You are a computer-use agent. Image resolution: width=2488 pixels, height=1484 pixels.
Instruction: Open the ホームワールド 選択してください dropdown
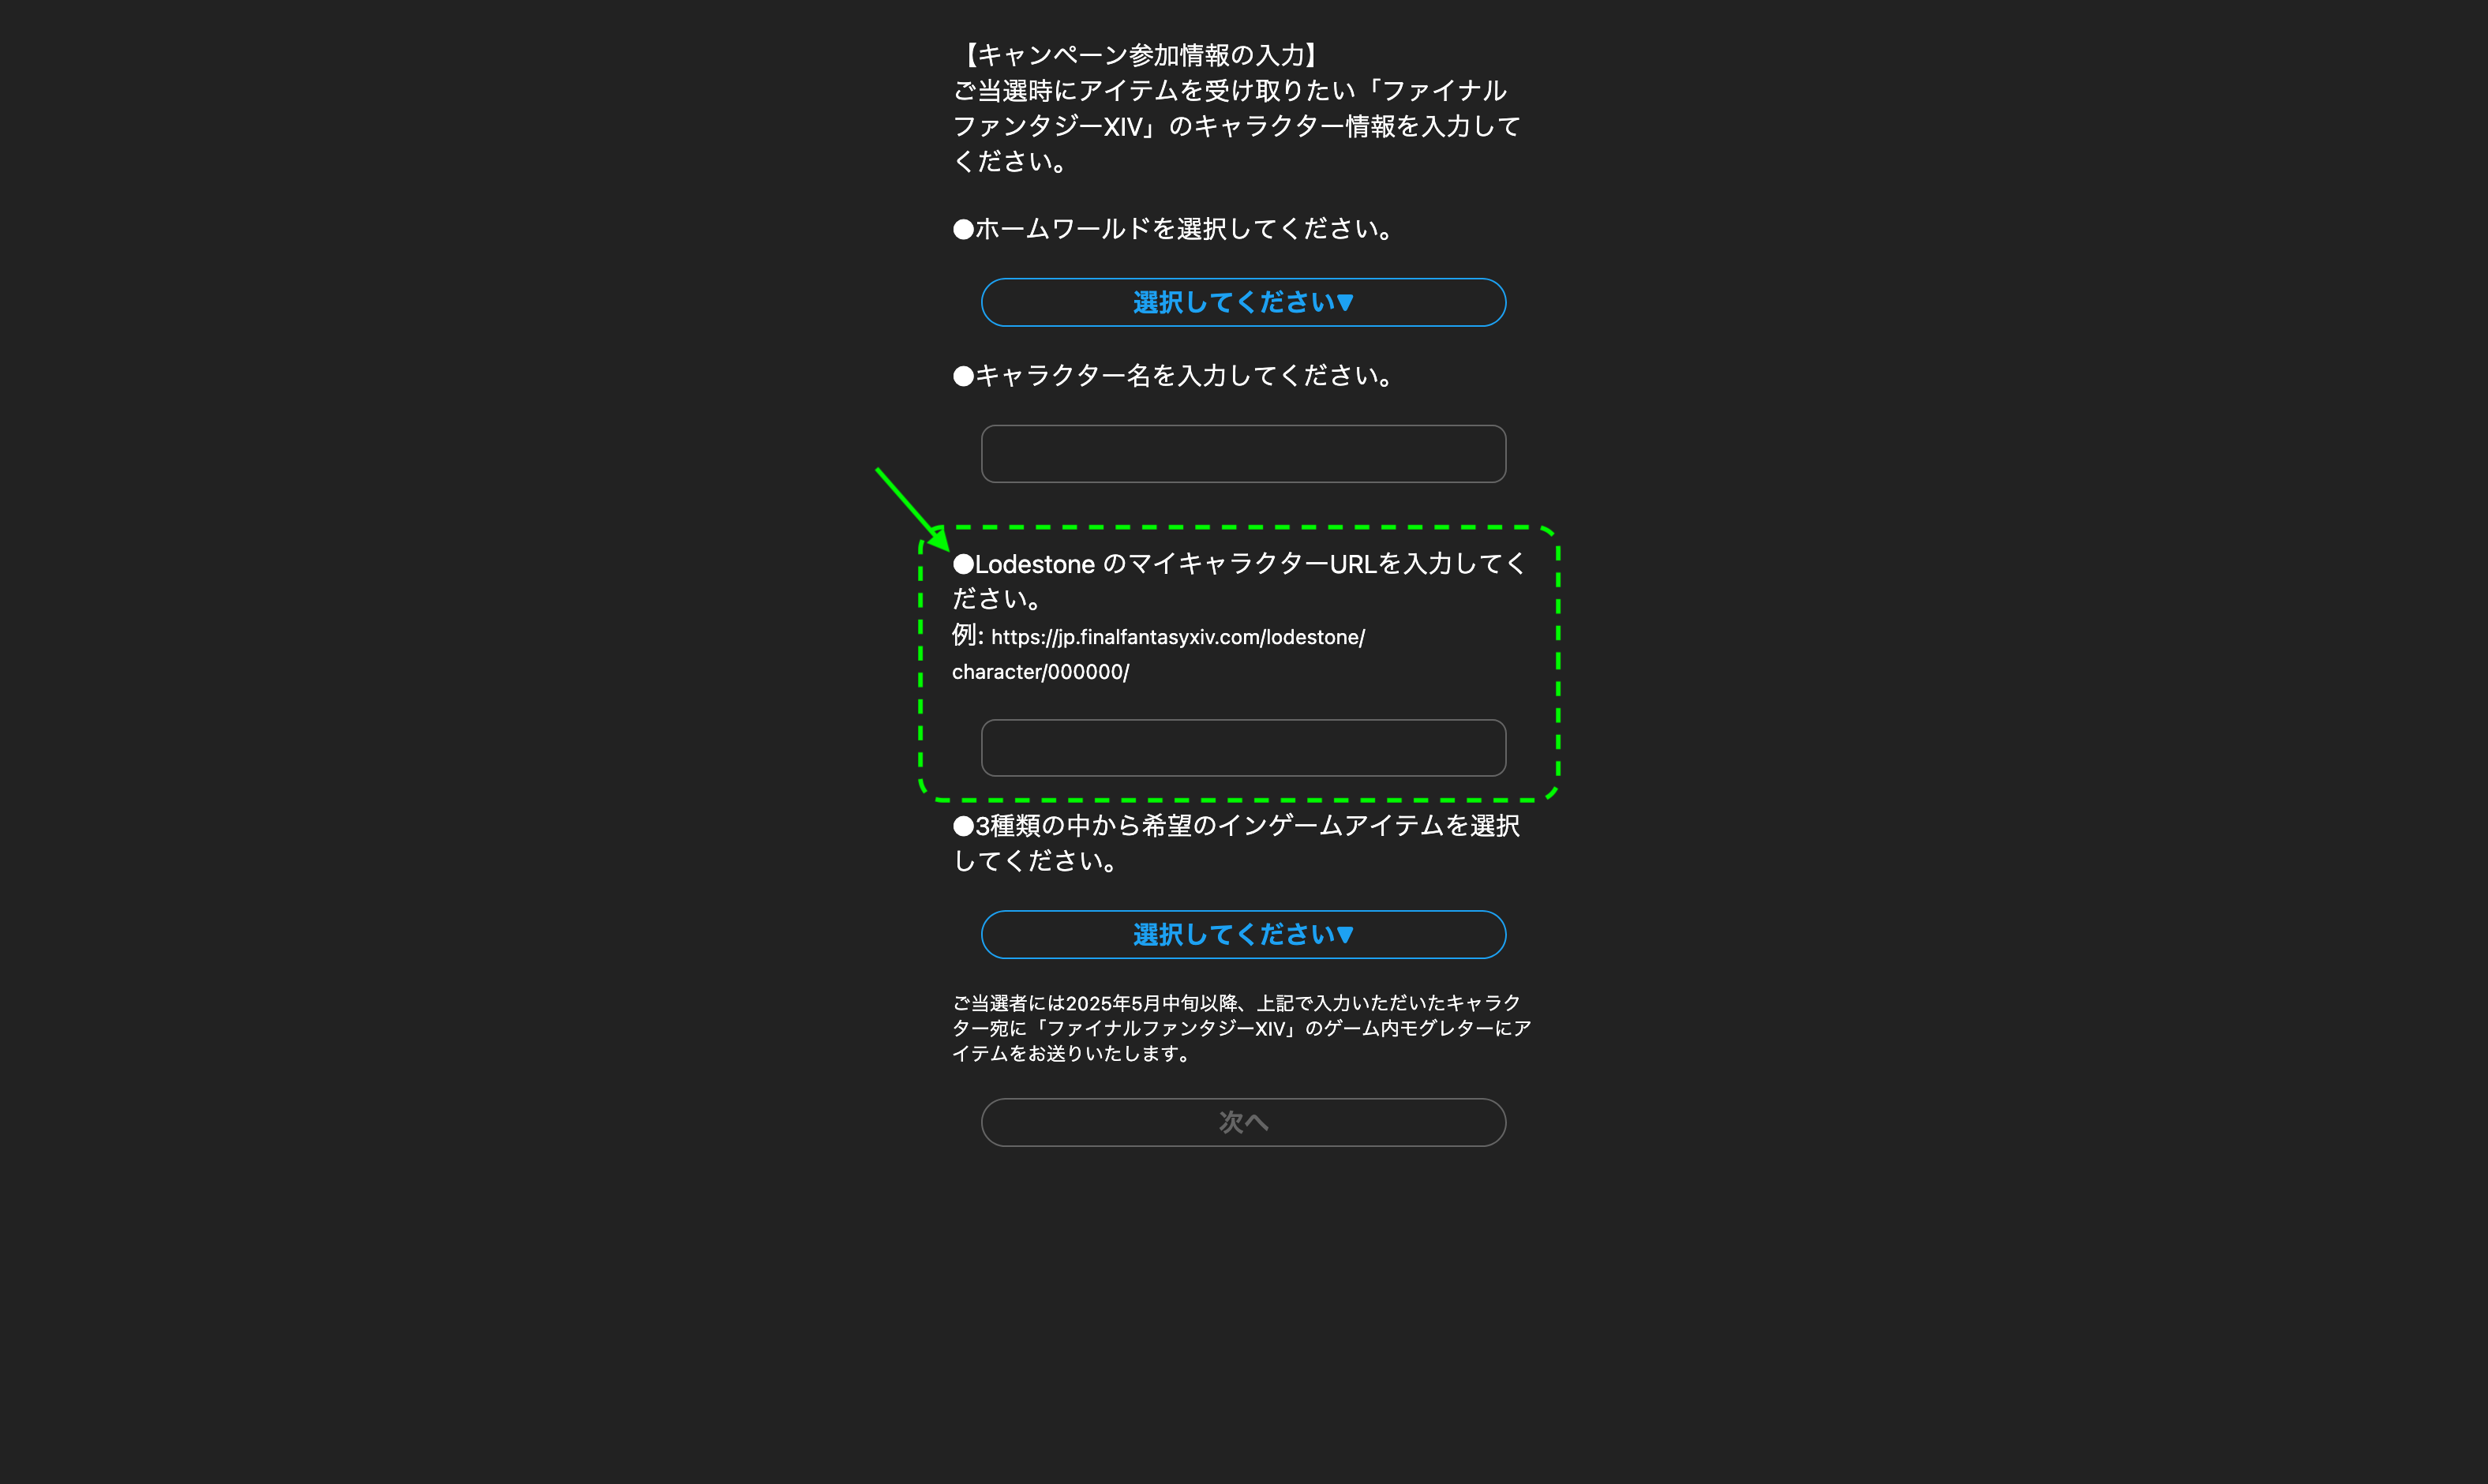1243,302
